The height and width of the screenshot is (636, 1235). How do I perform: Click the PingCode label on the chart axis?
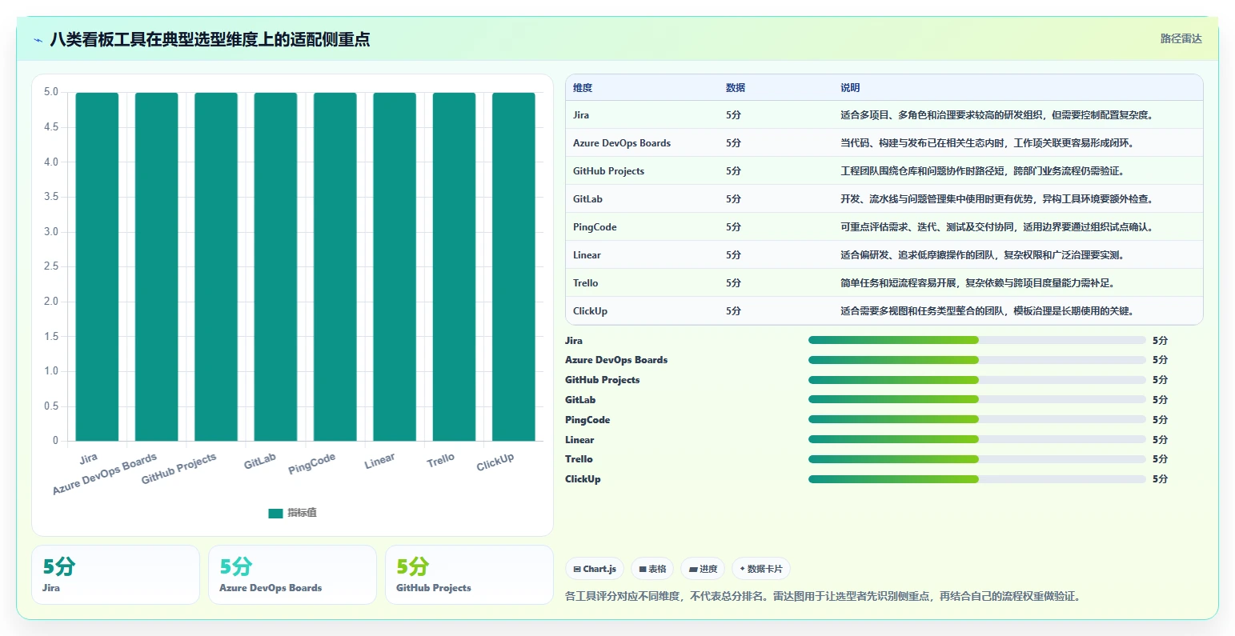pos(312,464)
